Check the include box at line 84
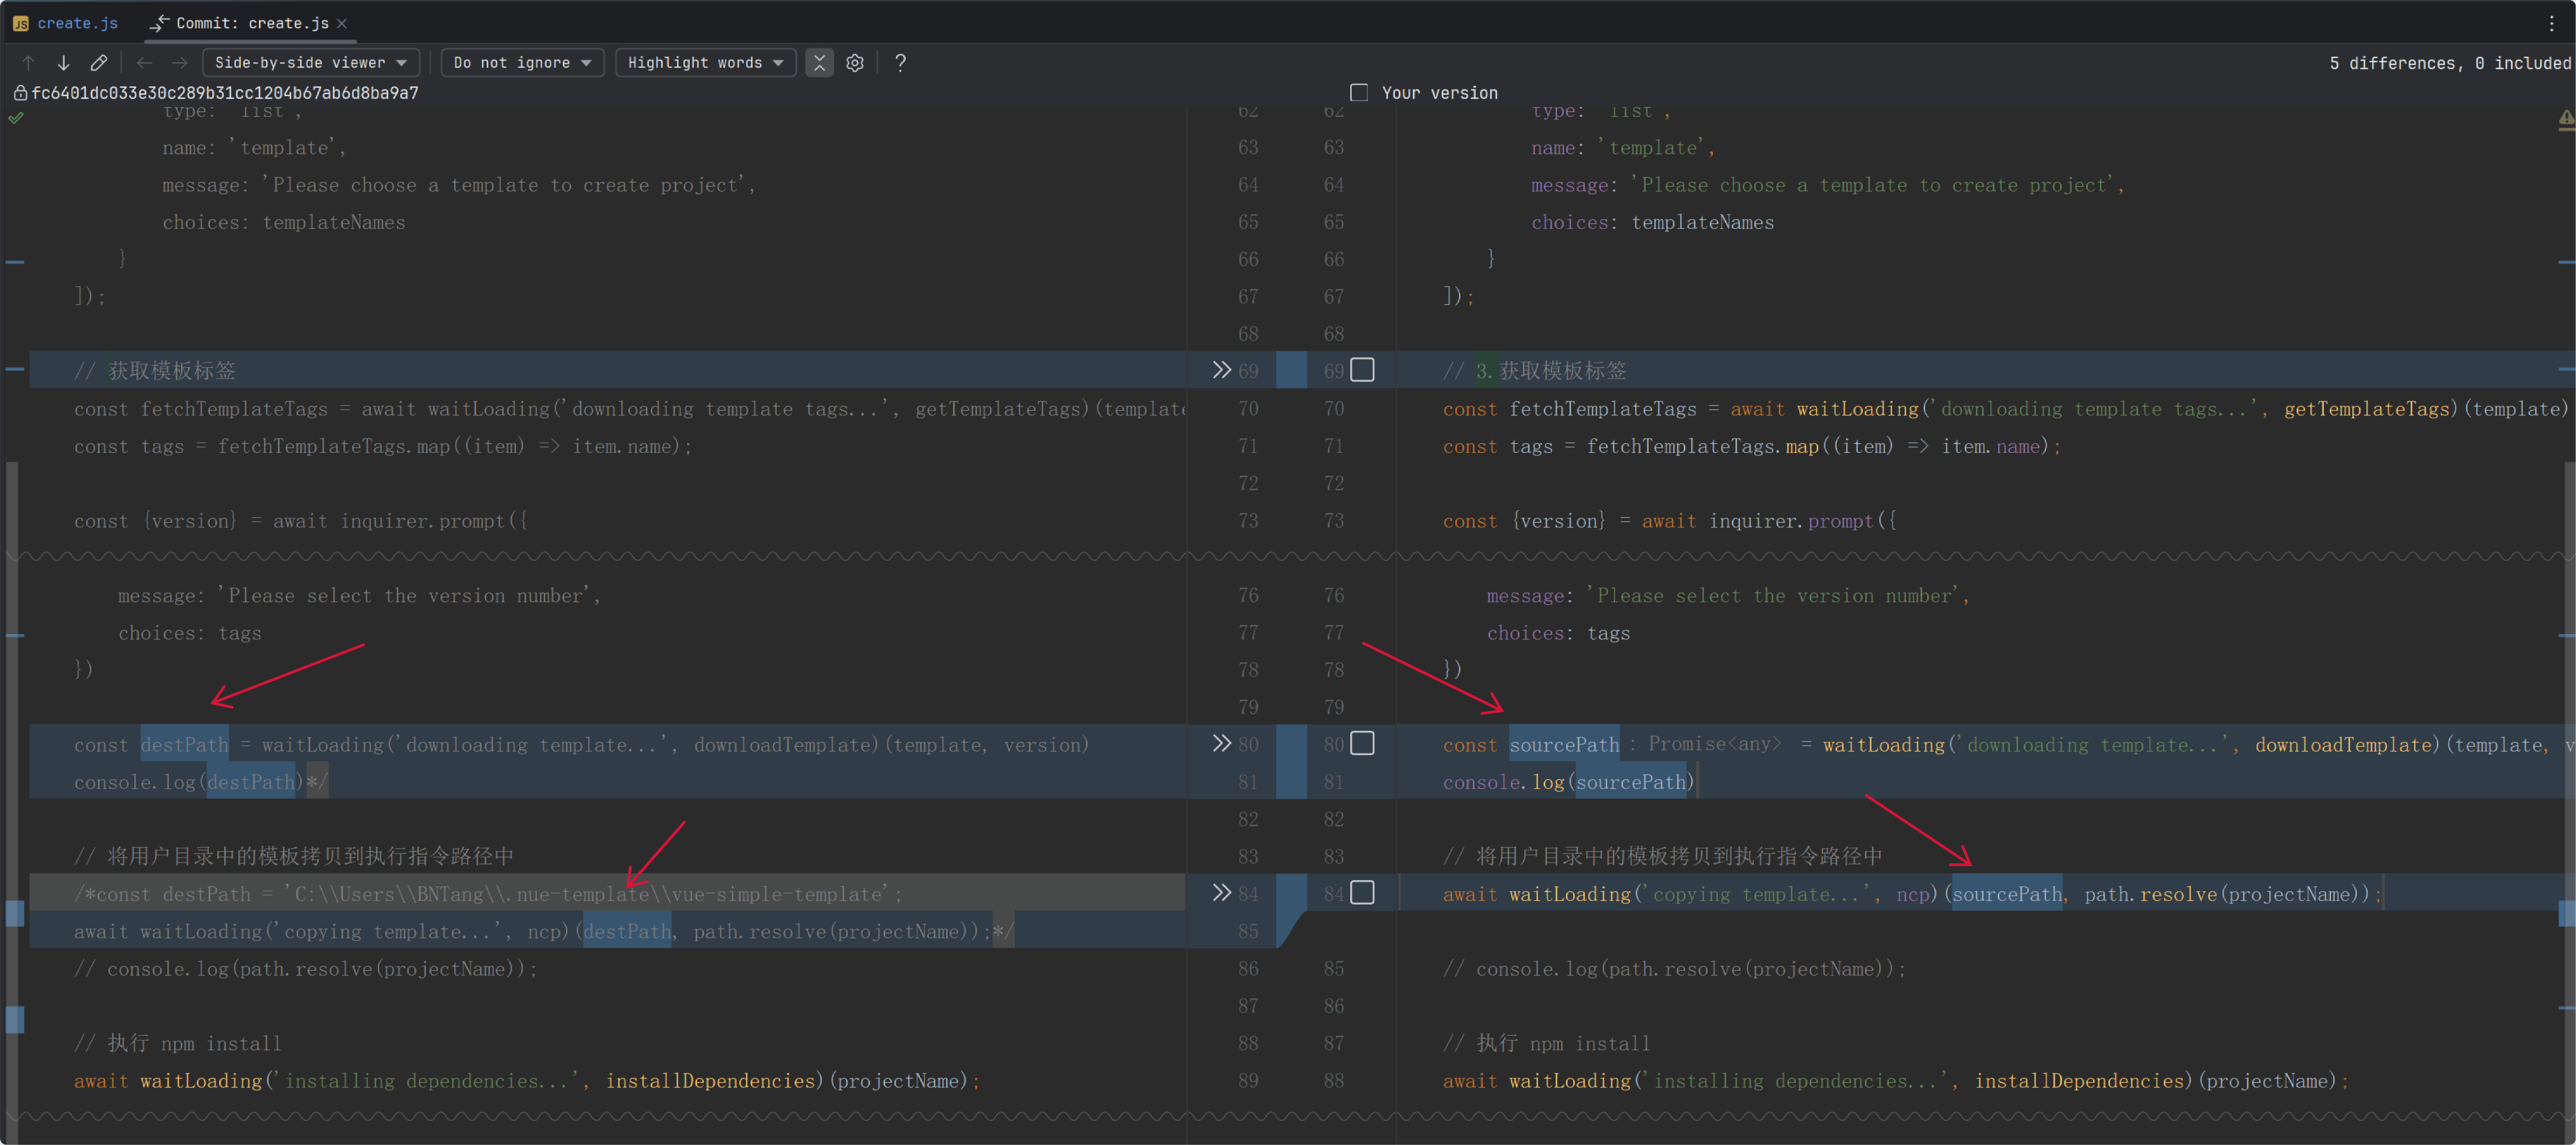 (x=1362, y=892)
